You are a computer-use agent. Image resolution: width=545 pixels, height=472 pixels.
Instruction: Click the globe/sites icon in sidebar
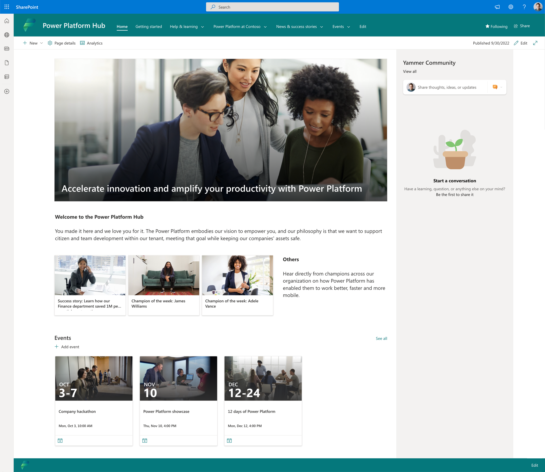tap(7, 34)
